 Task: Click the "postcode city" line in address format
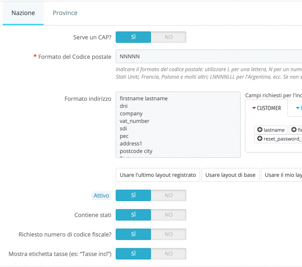coord(136,151)
